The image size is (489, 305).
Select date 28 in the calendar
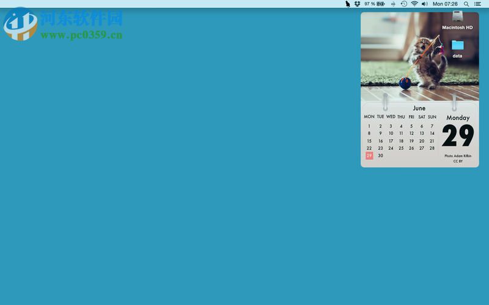click(x=432, y=148)
